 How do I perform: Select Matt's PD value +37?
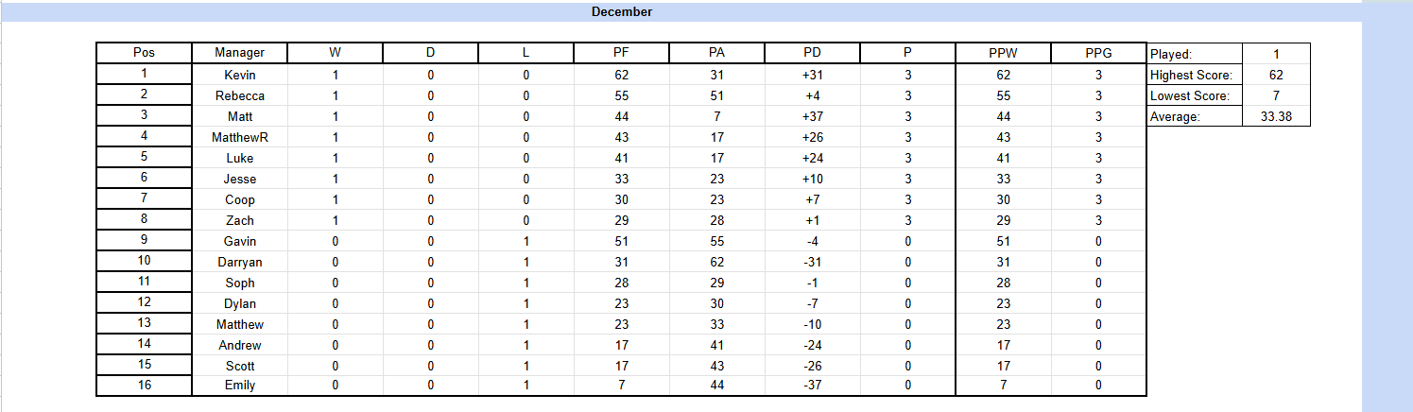(x=812, y=116)
